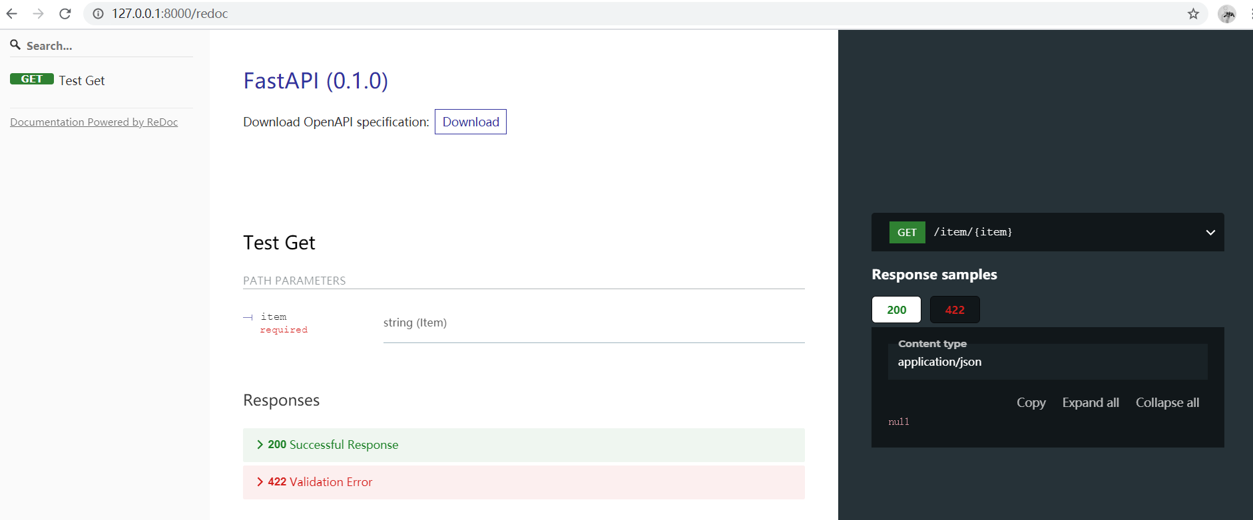Open the browser profile avatar
Image resolution: width=1253 pixels, height=520 pixels.
pos(1226,13)
